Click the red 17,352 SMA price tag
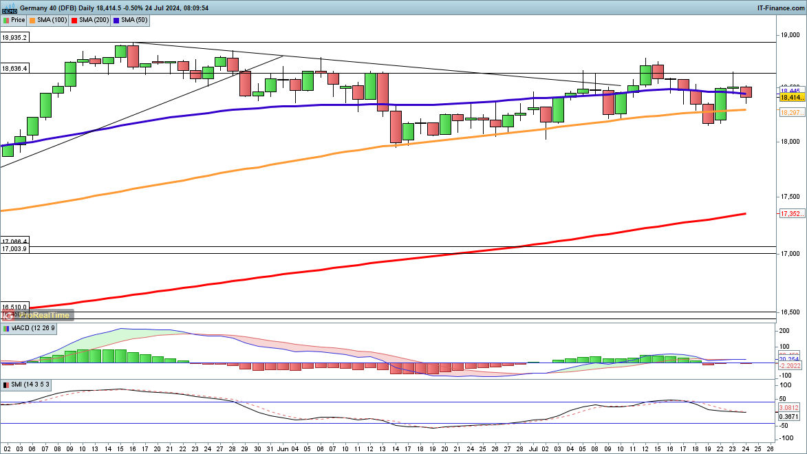This screenshot has height=454, width=807. 790,214
